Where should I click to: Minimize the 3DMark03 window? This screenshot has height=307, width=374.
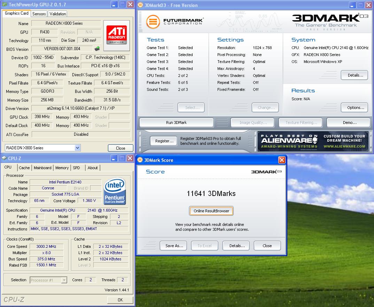pyautogui.click(x=352, y=5)
